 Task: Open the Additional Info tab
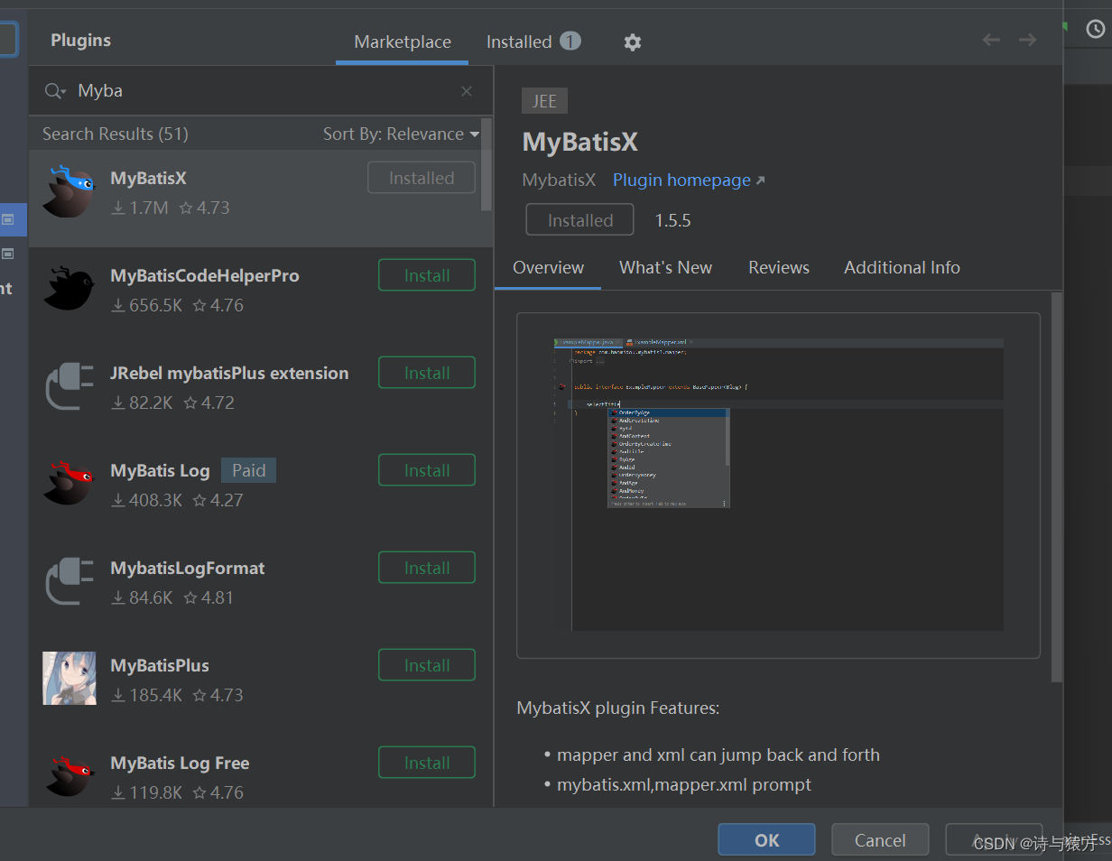902,267
